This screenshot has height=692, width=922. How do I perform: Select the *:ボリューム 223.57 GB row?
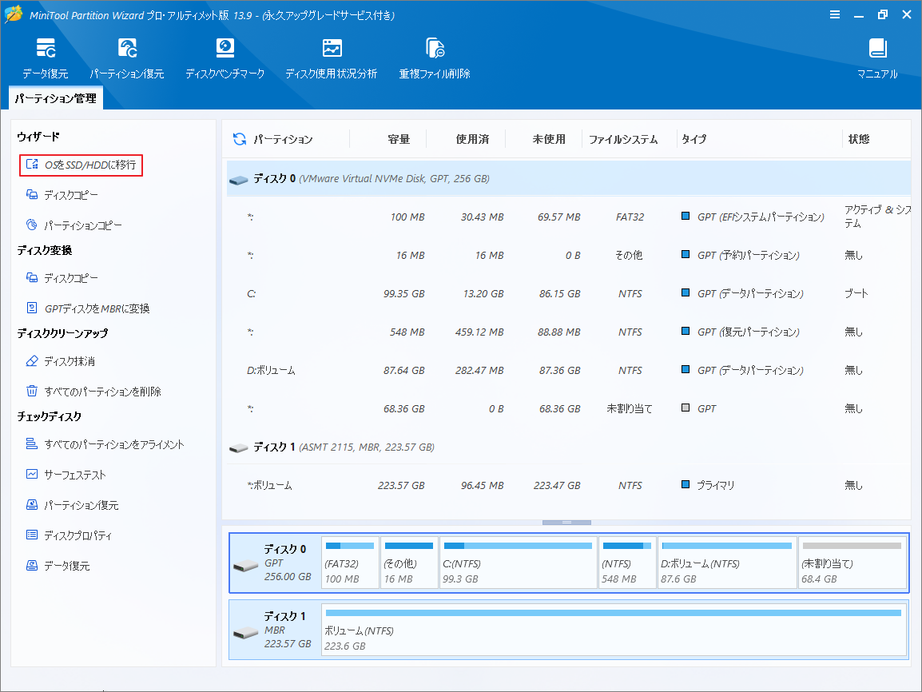[569, 486]
